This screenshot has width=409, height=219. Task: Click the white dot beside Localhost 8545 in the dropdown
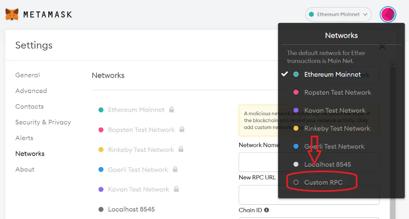[296, 164]
